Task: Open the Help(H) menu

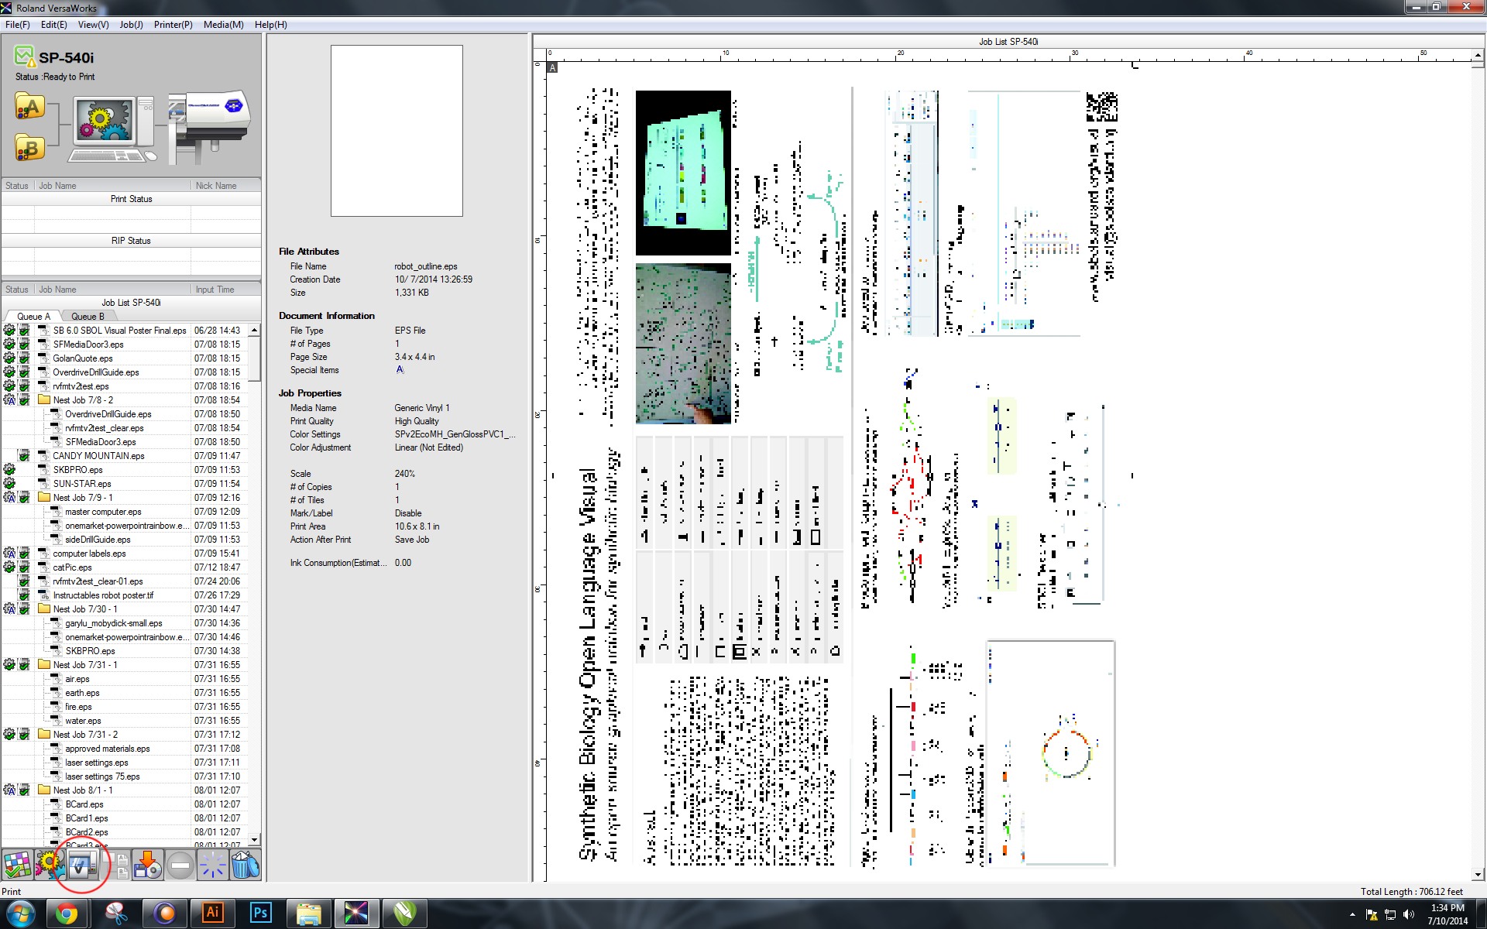Action: pyautogui.click(x=271, y=25)
